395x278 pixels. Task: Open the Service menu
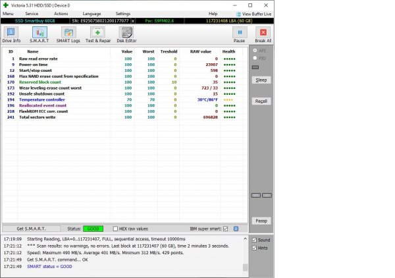(x=32, y=13)
